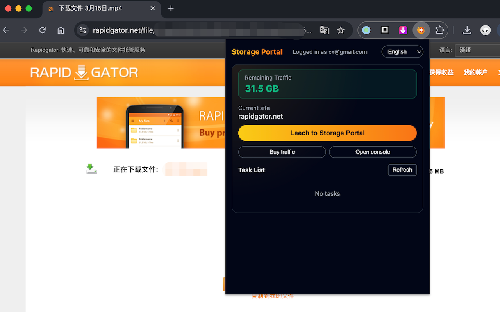Screen dimensions: 500x312
Task: Go to the browser home page
Action: pyautogui.click(x=61, y=30)
